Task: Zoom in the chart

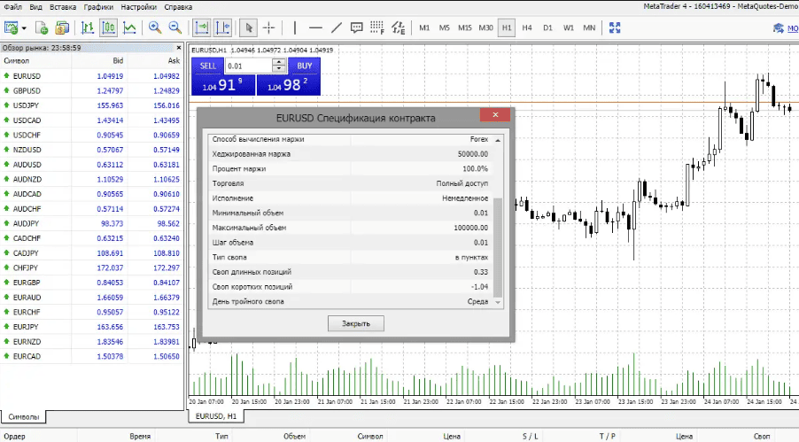Action: click(154, 27)
